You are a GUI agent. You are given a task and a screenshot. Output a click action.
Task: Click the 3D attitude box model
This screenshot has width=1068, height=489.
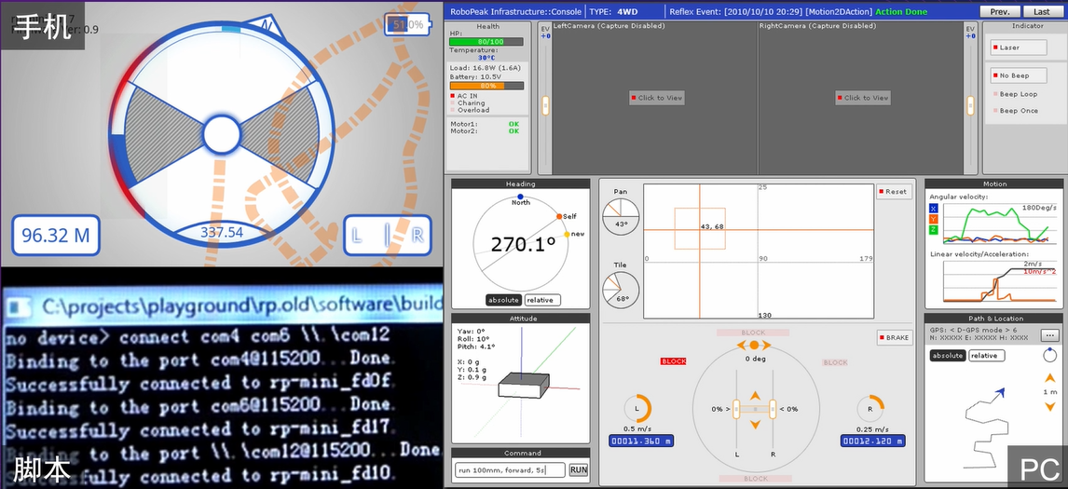coord(524,385)
